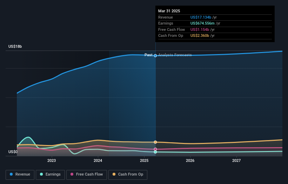Click the Free Cash Flow label in tooltip
288x184 pixels.
(172, 29)
